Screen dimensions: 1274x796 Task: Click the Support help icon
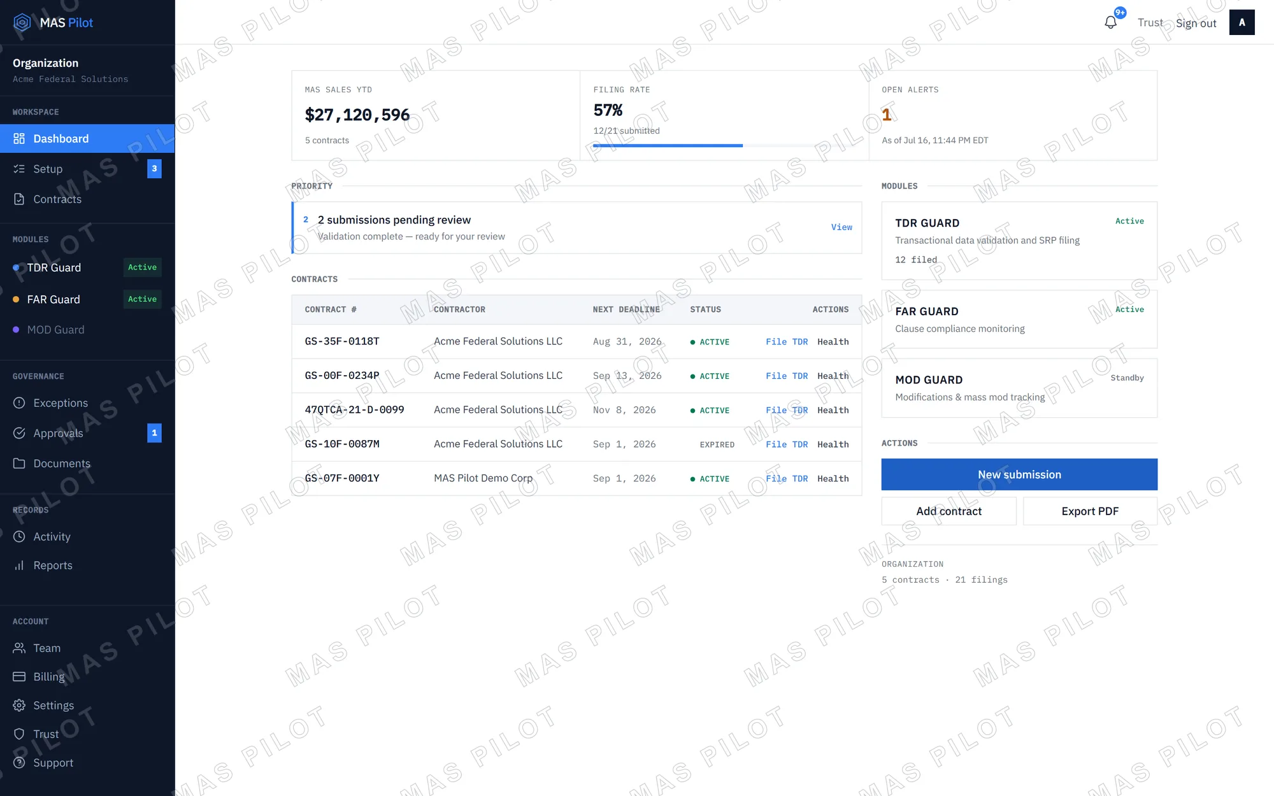tap(19, 763)
